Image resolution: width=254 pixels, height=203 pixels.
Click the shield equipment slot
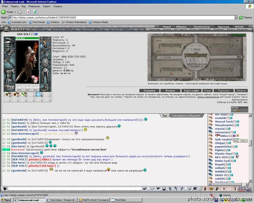tap(45, 62)
